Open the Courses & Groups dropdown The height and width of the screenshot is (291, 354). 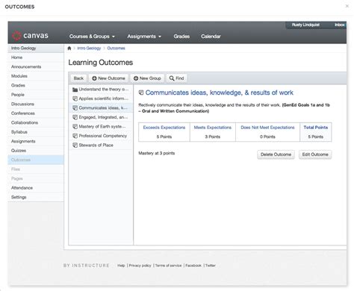[92, 37]
